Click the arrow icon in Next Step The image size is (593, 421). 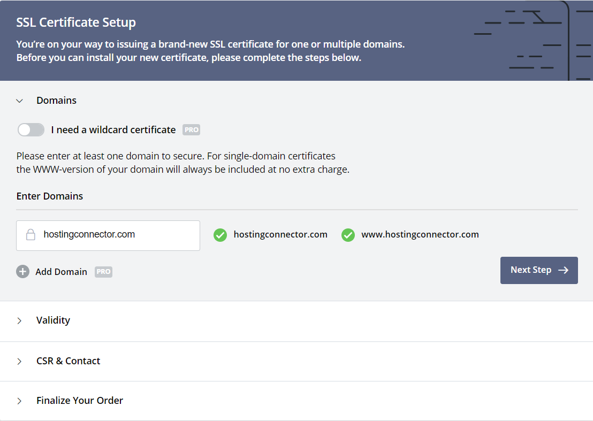pos(564,270)
